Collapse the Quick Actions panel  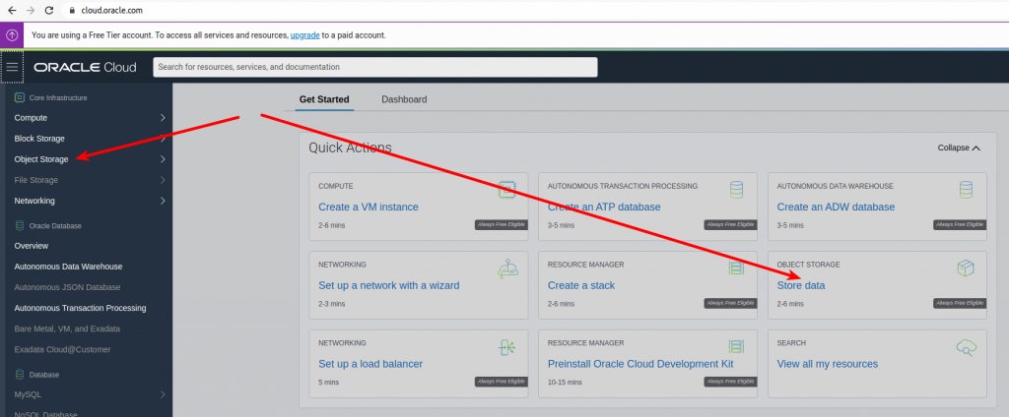tap(959, 148)
